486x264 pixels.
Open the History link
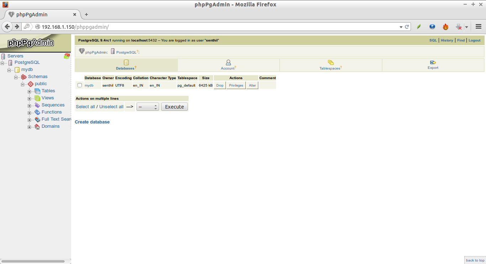click(447, 40)
